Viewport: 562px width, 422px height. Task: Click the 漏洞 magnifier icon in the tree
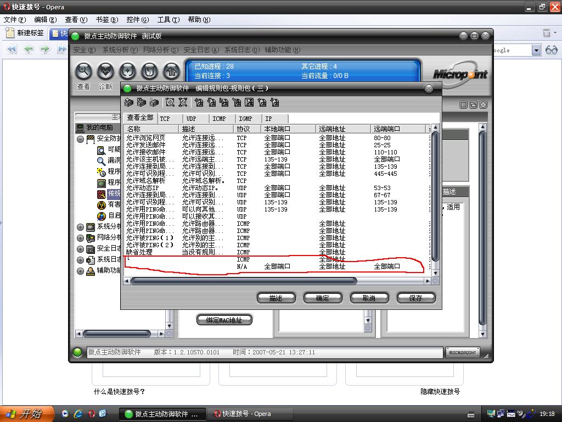(x=102, y=161)
